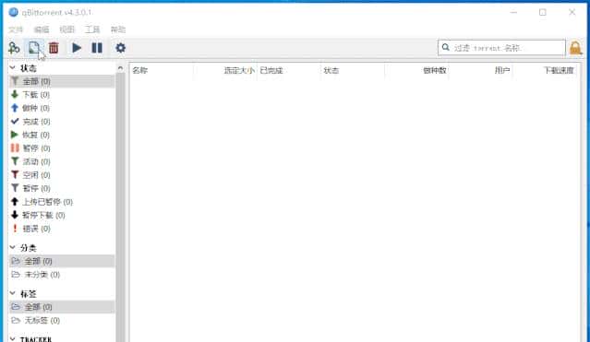
Task: Sort by the 下载速度 column header
Action: (544, 70)
